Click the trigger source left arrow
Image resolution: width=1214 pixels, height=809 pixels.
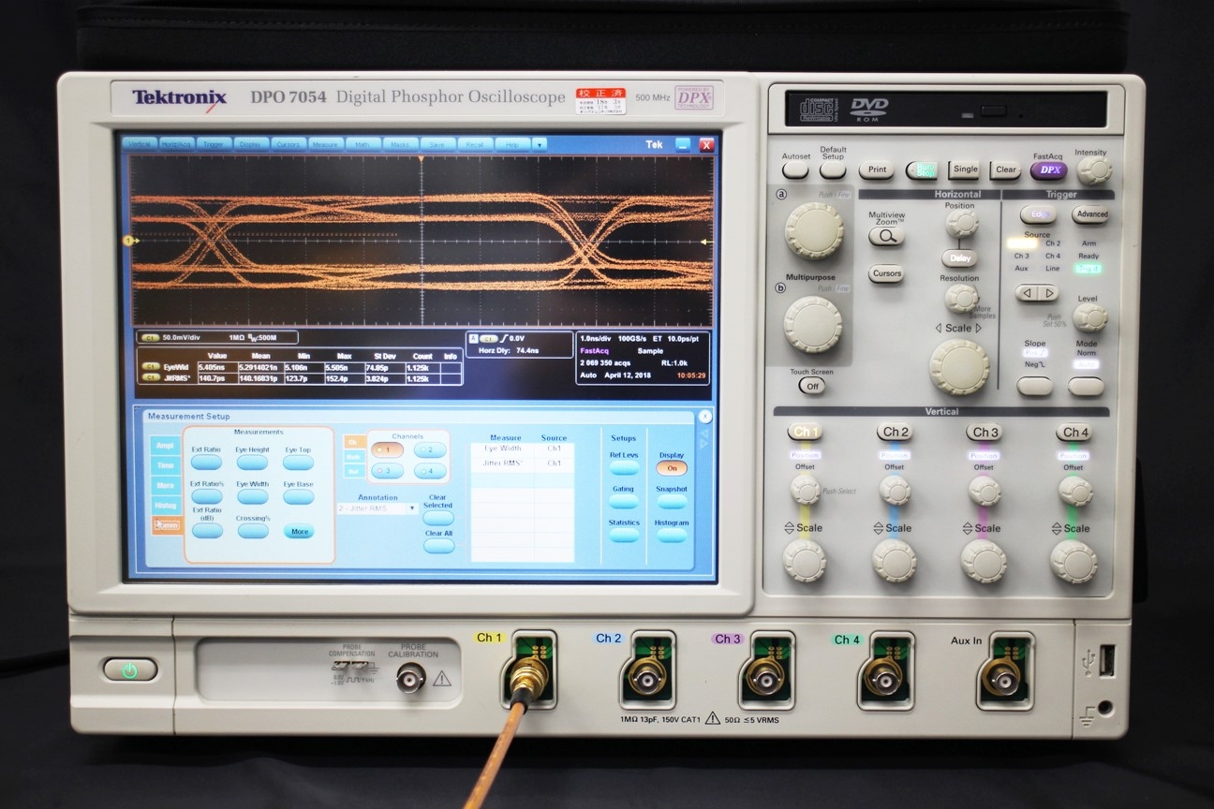(1028, 293)
